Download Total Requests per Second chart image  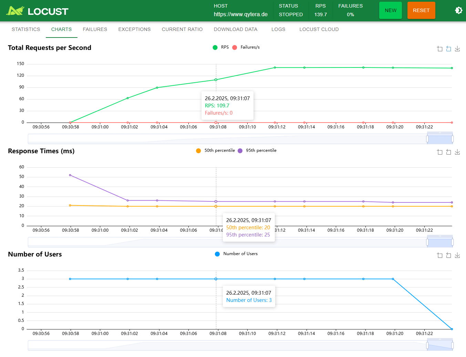(x=457, y=49)
